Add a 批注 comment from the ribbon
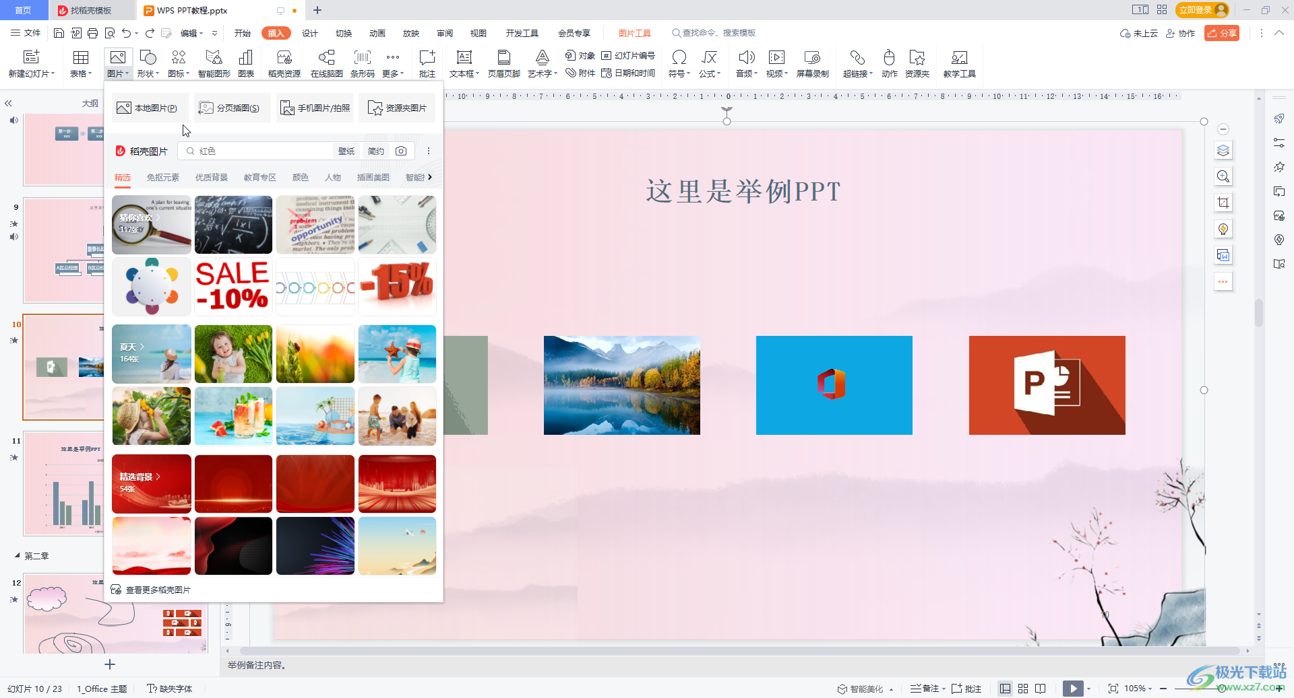Screen dimensions: 1294x698 pos(427,64)
